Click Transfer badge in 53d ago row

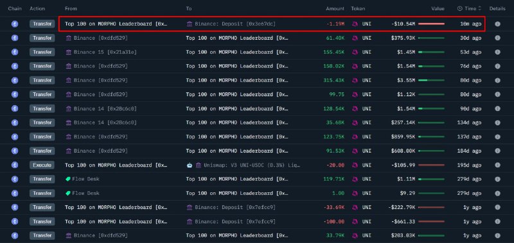[x=42, y=52]
